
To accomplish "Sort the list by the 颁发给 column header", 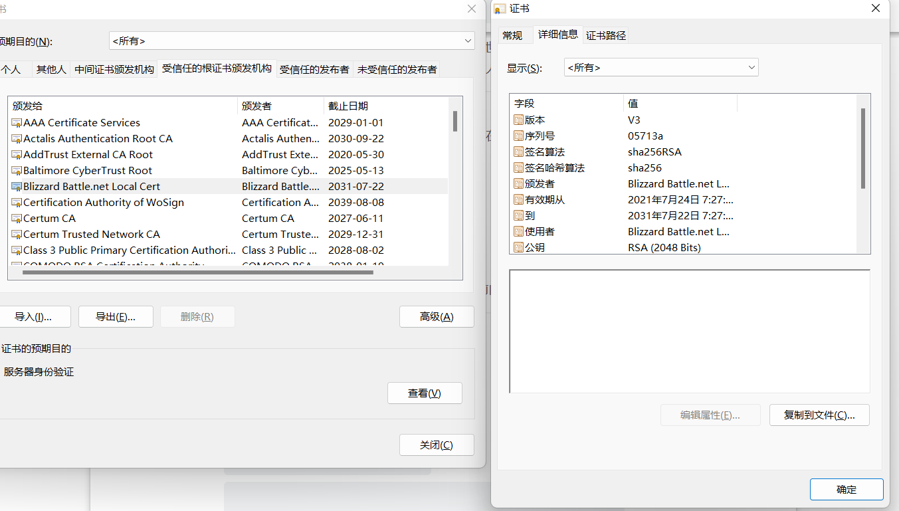I will pos(123,106).
